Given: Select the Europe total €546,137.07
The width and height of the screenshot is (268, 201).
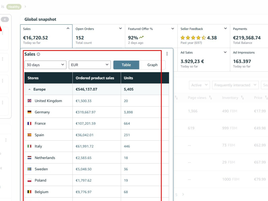Looking at the screenshot, I should pyautogui.click(x=86, y=90).
